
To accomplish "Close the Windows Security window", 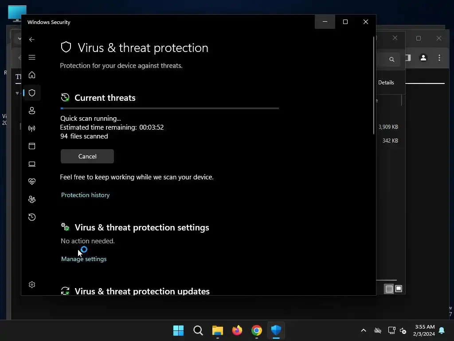I will pyautogui.click(x=366, y=22).
